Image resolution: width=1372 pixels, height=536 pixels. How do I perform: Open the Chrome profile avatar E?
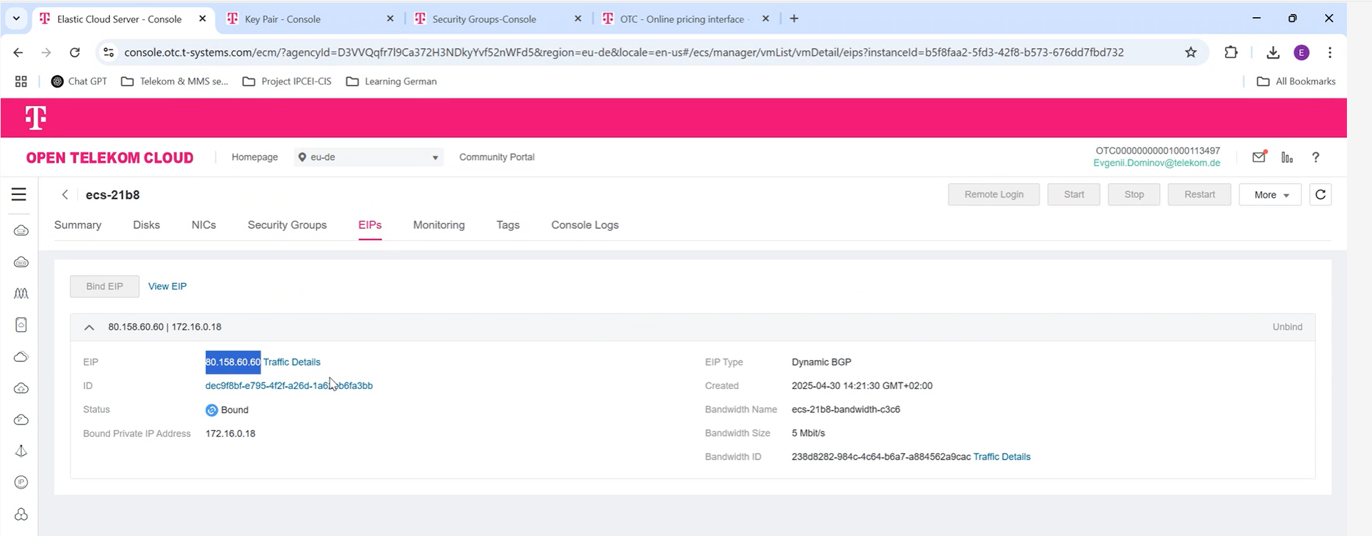(1301, 53)
